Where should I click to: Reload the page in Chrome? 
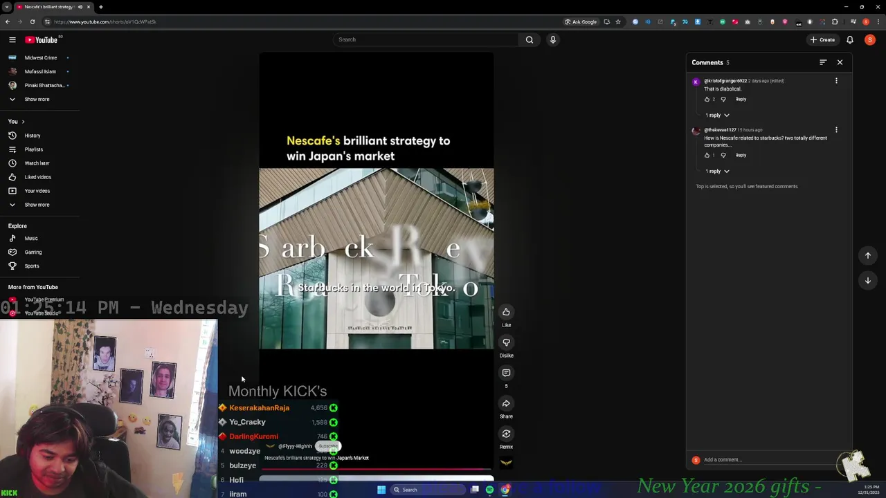(32, 21)
